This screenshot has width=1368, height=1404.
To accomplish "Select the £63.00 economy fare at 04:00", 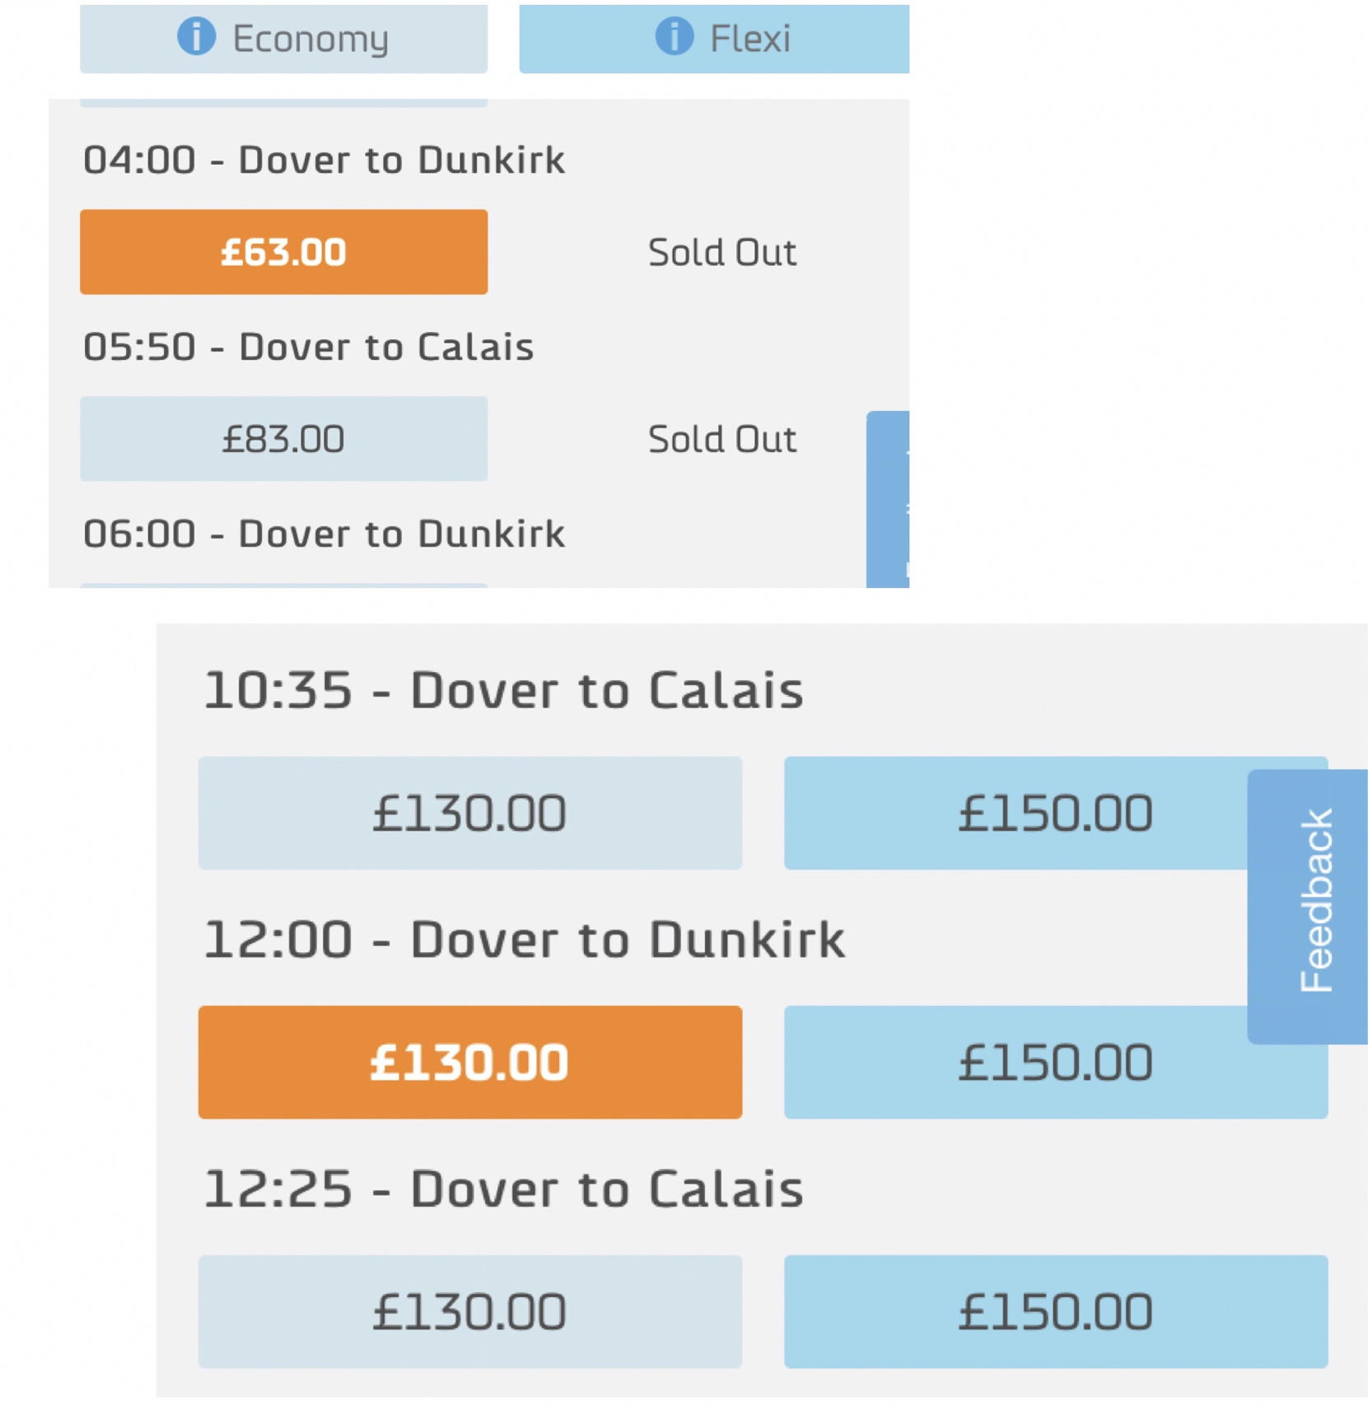I will 283,252.
